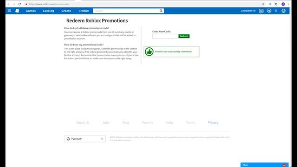
Task: Open the Русский language dropdown
Action: click(x=85, y=139)
